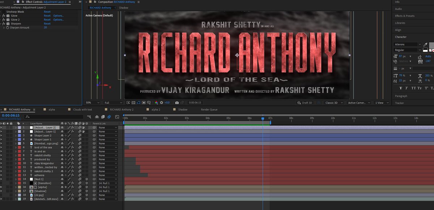Click the reset exposure icon in the viewer
The height and width of the screenshot is (210, 434).
161,103
